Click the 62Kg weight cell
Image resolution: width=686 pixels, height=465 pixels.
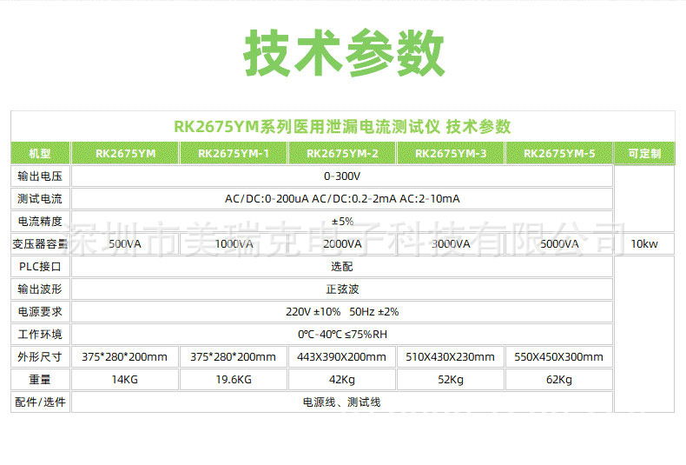[559, 380]
